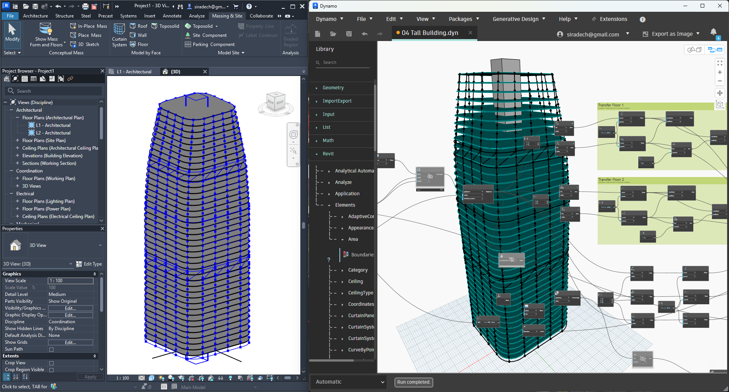Expand Floor Plans (Site Plan) in Project Browser

click(x=17, y=141)
